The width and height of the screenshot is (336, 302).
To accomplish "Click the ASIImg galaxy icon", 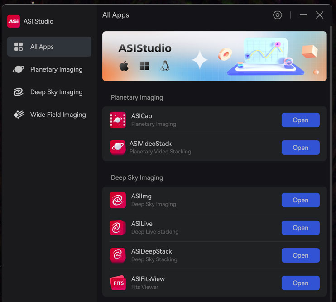I will click(x=118, y=200).
